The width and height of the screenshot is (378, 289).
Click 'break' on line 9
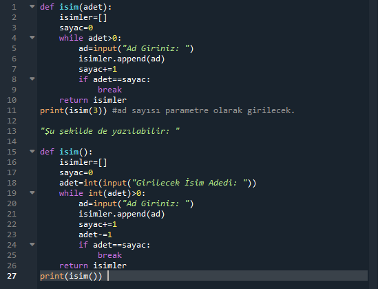(x=109, y=90)
